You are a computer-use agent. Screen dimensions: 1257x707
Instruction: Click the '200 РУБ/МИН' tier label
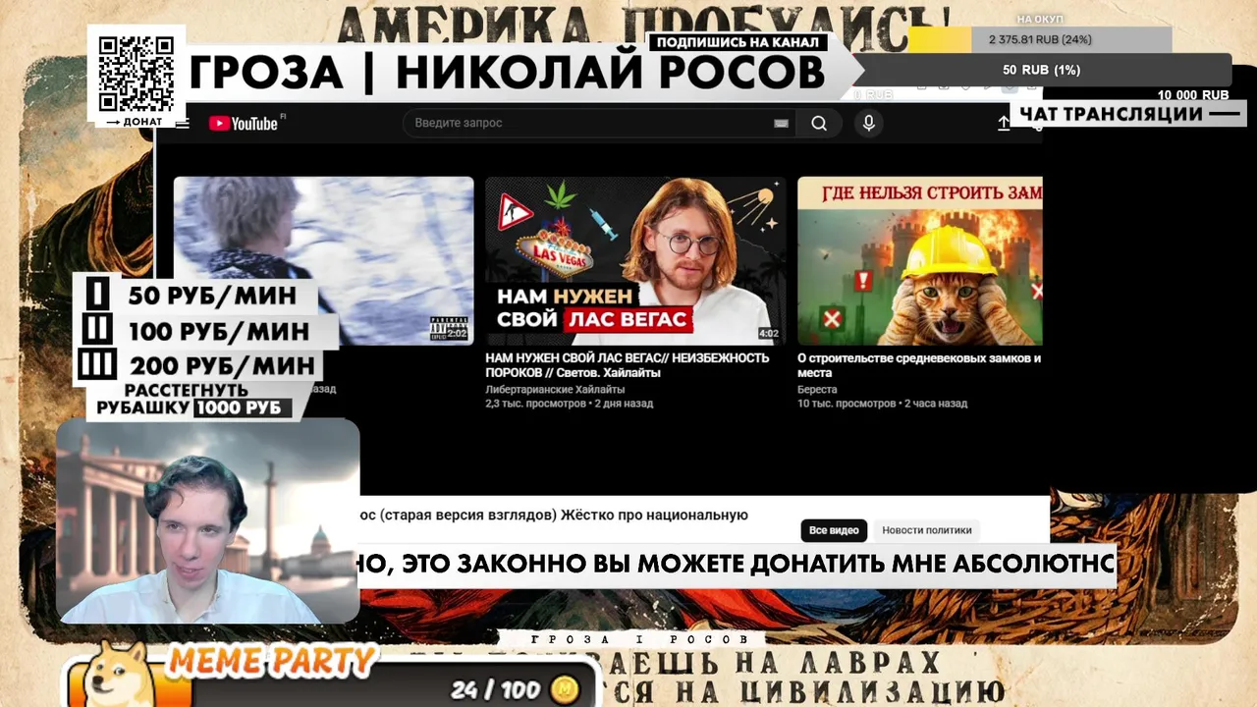[x=223, y=366]
